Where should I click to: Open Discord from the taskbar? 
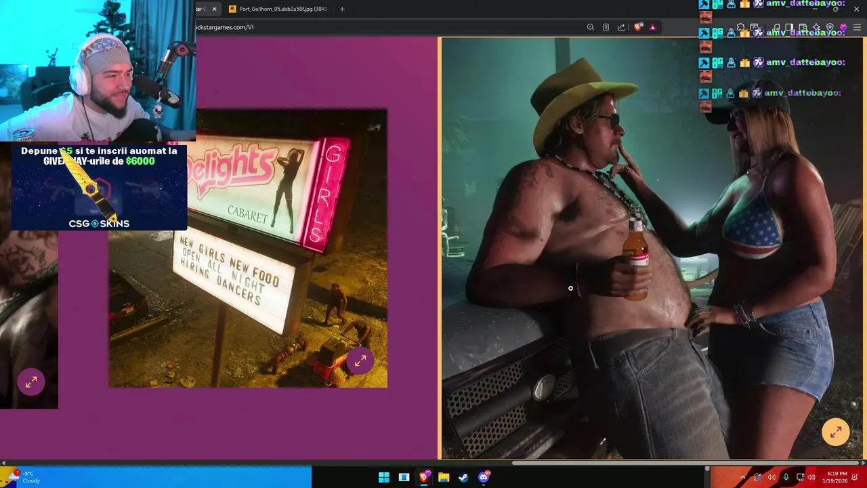pyautogui.click(x=484, y=477)
